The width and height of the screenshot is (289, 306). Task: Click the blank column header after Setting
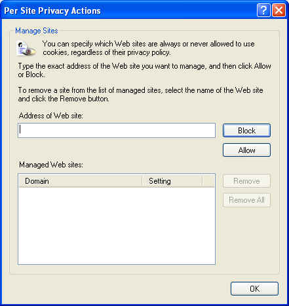click(x=208, y=181)
